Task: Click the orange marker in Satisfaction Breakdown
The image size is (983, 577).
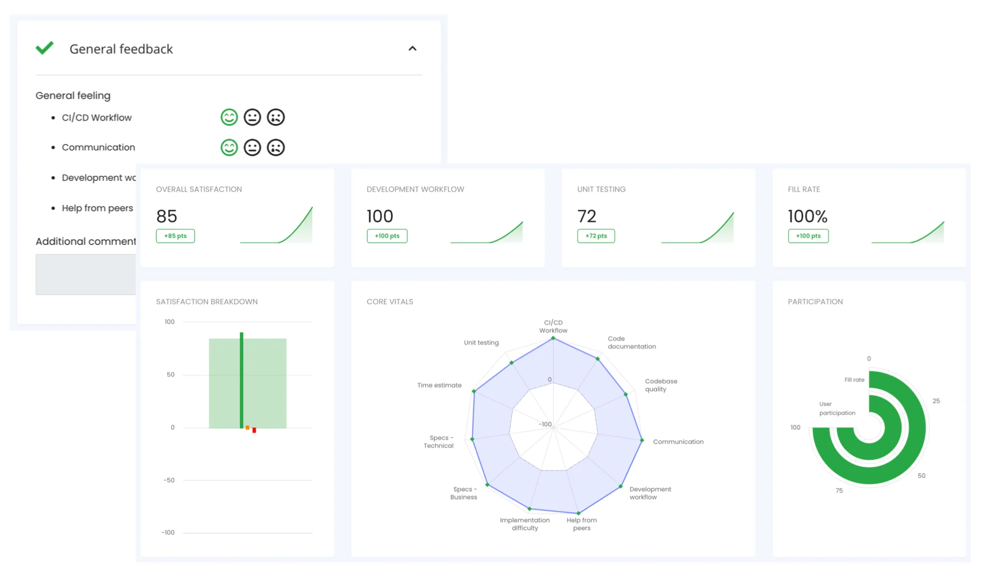Action: [247, 428]
